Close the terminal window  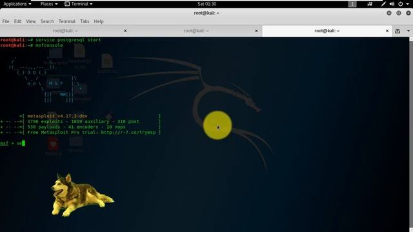tap(408, 13)
